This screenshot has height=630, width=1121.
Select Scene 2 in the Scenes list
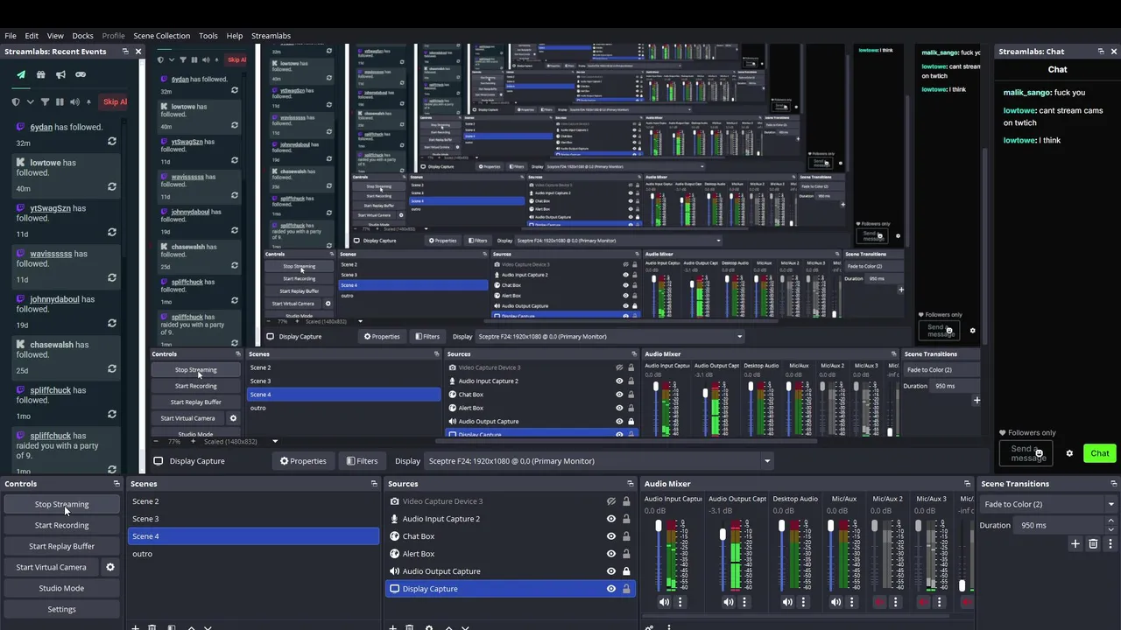point(253,501)
